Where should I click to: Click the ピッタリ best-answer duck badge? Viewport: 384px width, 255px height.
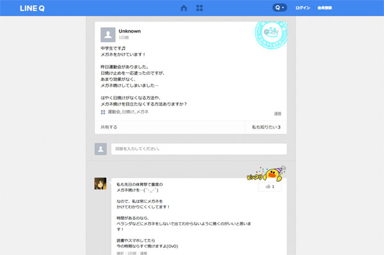coord(266,174)
